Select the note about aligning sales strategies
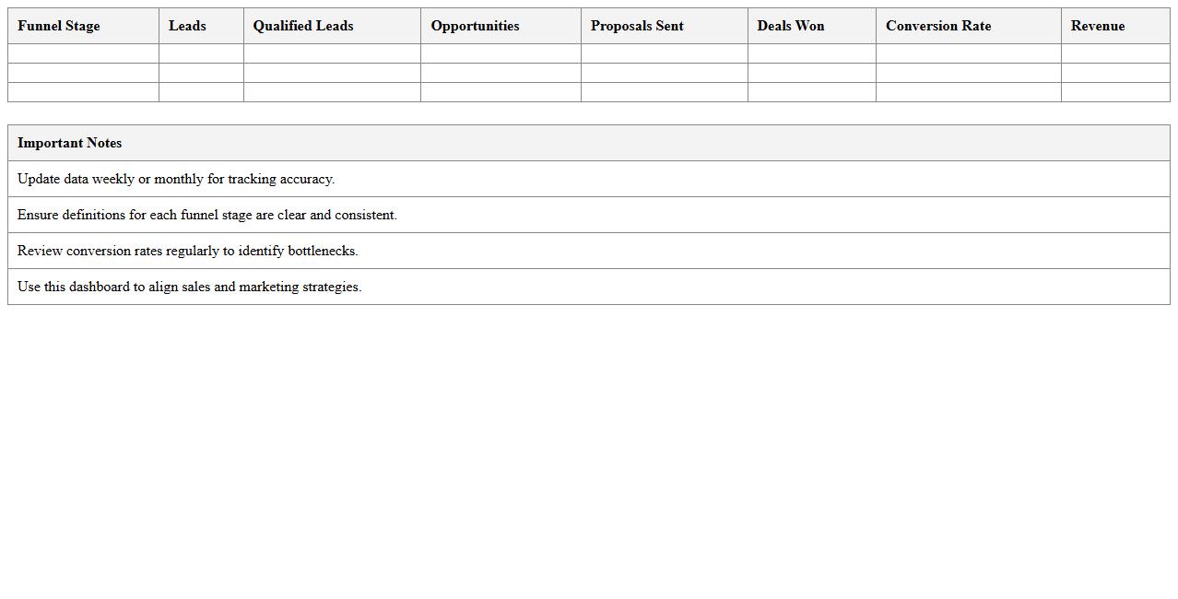Image resolution: width=1178 pixels, height=599 pixels. point(189,287)
